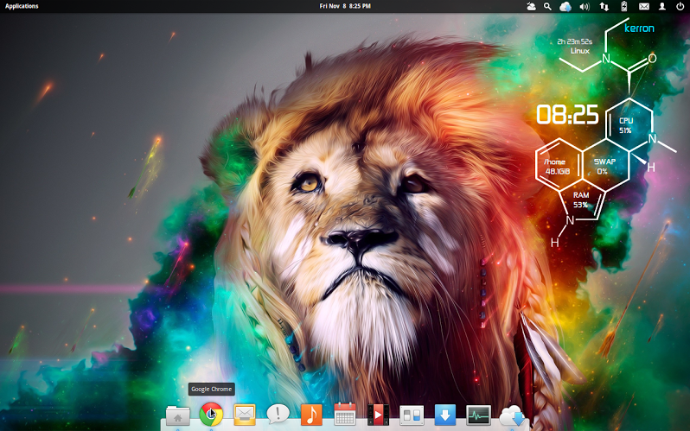Click the RAM 53% readout in the widget
Image resolution: width=690 pixels, height=431 pixels.
click(x=581, y=200)
